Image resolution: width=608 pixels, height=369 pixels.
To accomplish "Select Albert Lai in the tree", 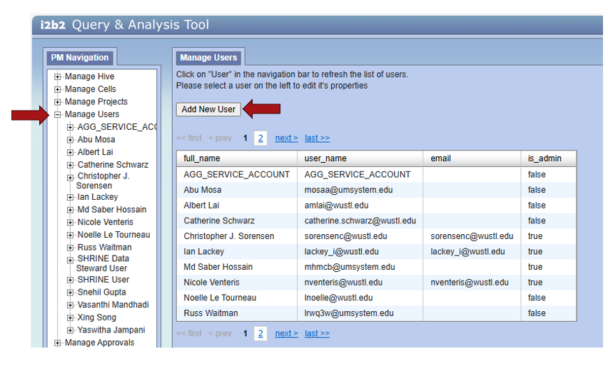I will tap(96, 152).
